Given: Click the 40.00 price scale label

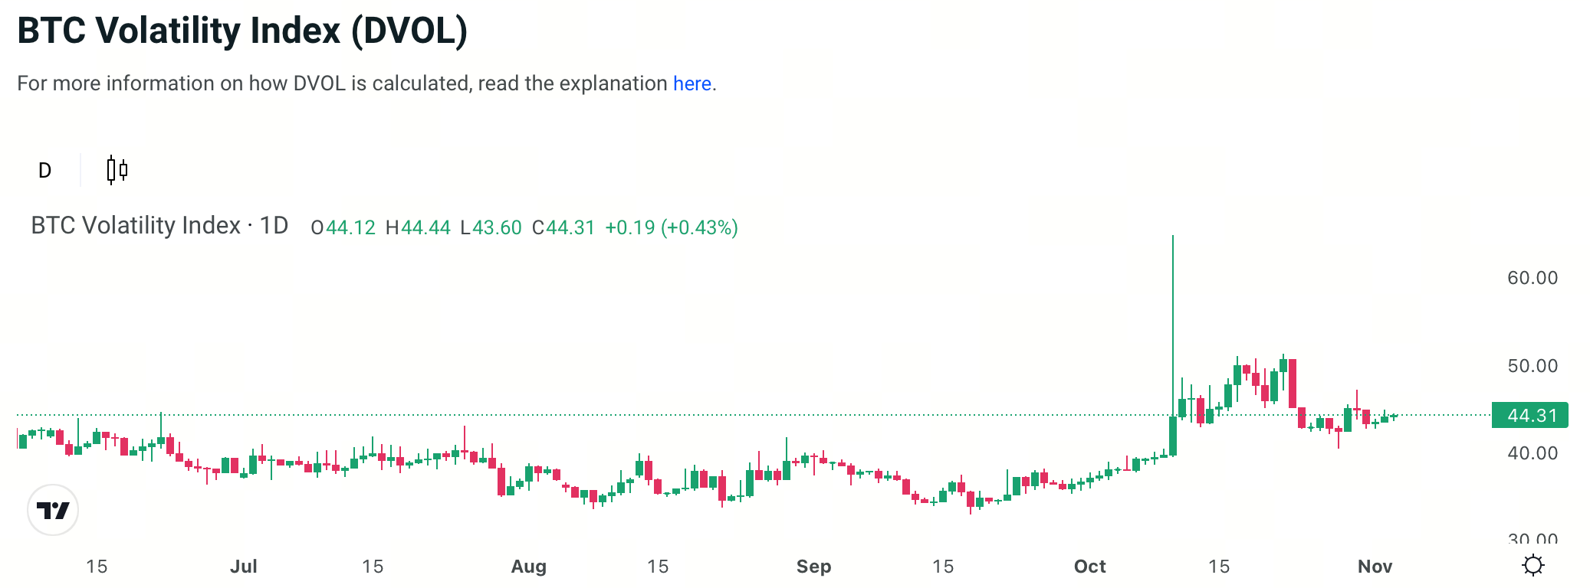Looking at the screenshot, I should click(1532, 453).
